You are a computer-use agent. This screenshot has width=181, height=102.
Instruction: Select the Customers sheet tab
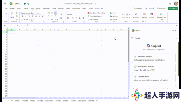(49, 101)
